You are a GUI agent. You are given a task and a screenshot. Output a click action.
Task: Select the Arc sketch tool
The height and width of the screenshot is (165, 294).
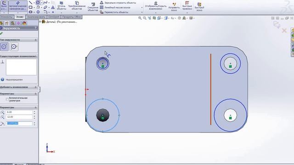point(38,7)
